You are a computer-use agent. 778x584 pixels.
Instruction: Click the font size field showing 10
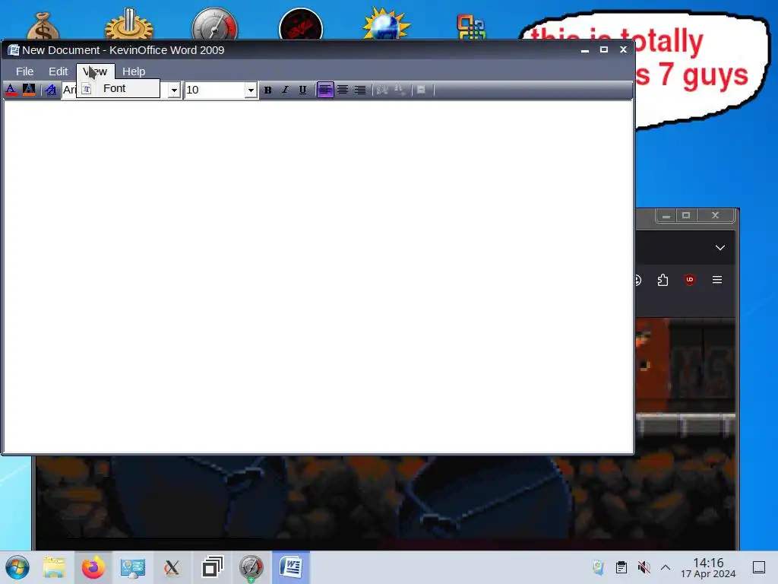[215, 90]
